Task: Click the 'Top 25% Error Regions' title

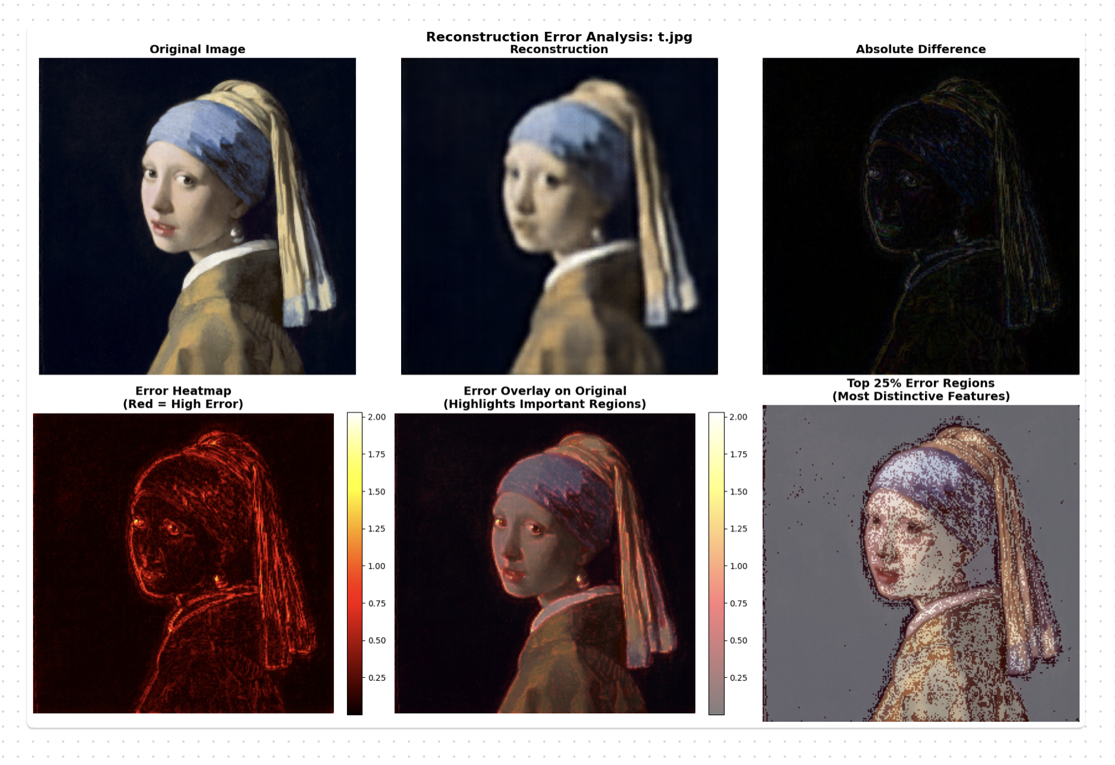Action: point(921,383)
